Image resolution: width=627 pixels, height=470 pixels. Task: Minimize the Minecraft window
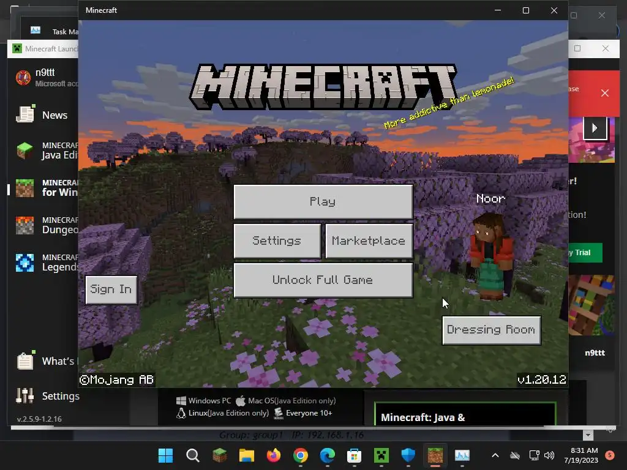click(498, 10)
